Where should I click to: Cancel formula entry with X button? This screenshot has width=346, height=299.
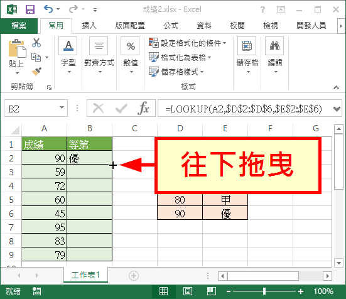click(x=98, y=108)
